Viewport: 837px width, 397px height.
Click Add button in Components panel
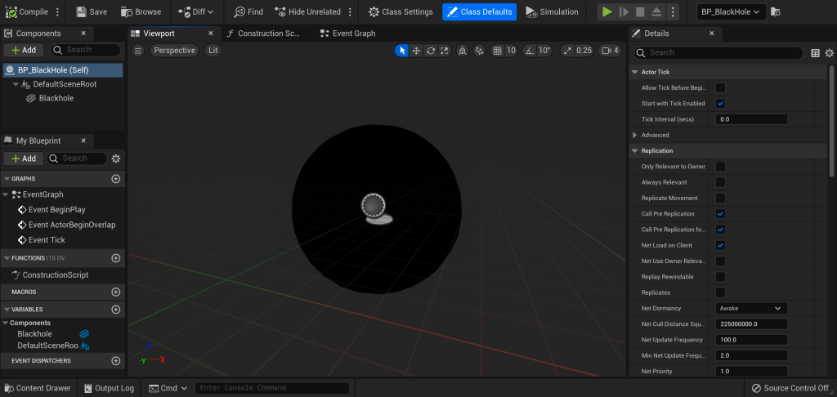tap(23, 50)
